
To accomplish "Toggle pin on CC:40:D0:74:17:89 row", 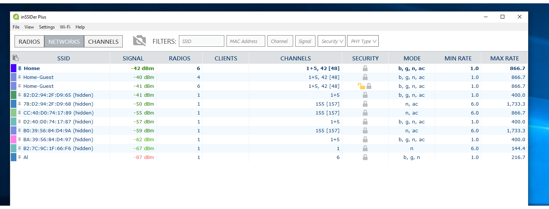I will (20, 113).
